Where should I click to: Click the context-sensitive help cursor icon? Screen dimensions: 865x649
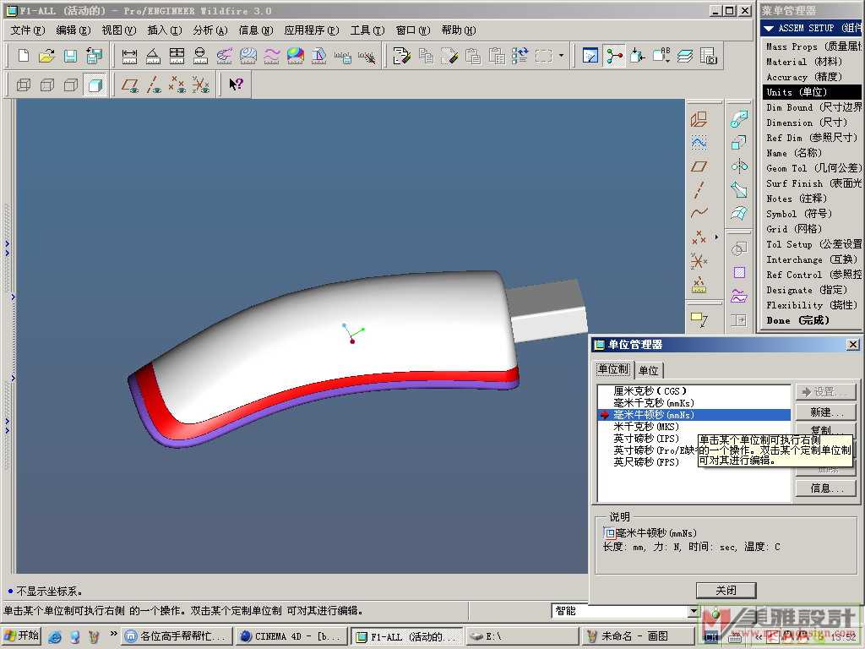[x=237, y=85]
